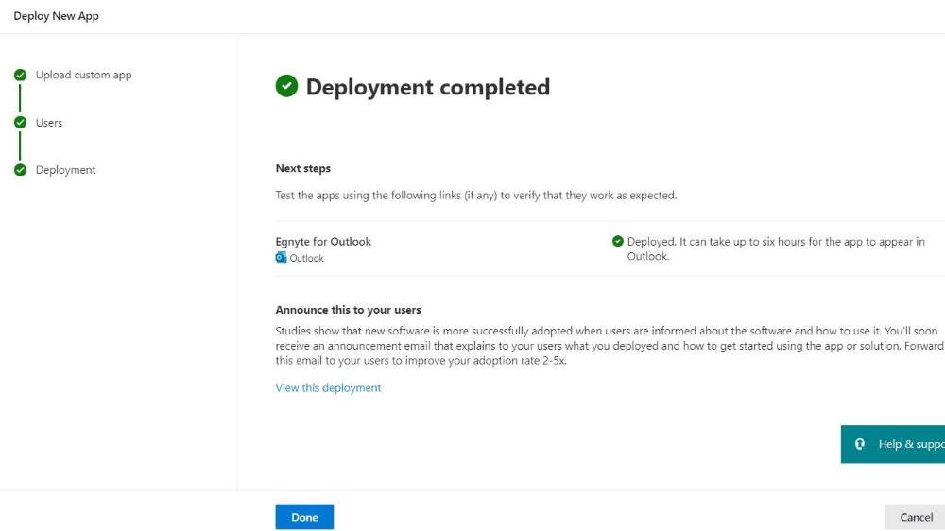Click the Next steps heading
Viewport: 945px width, 531px height.
[303, 169]
